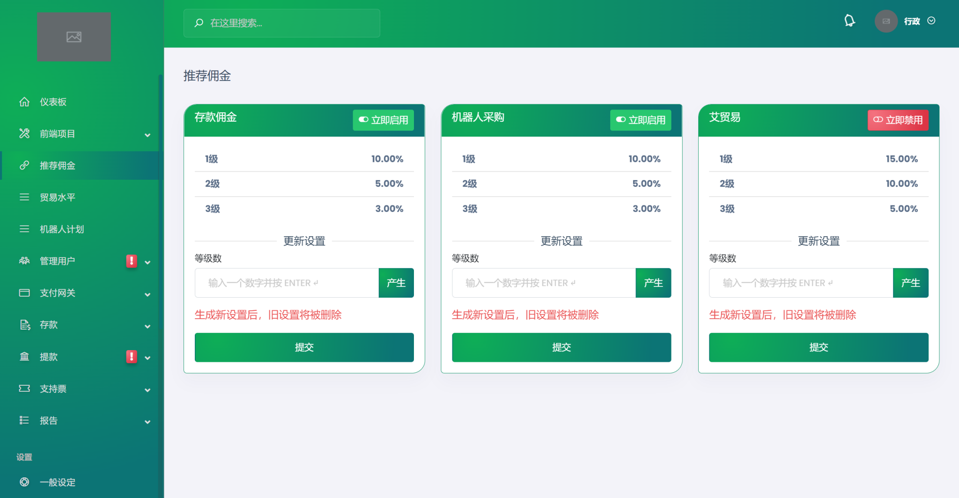This screenshot has height=498, width=959.
Task: Open 一般设定 in the settings section
Action: tap(57, 482)
